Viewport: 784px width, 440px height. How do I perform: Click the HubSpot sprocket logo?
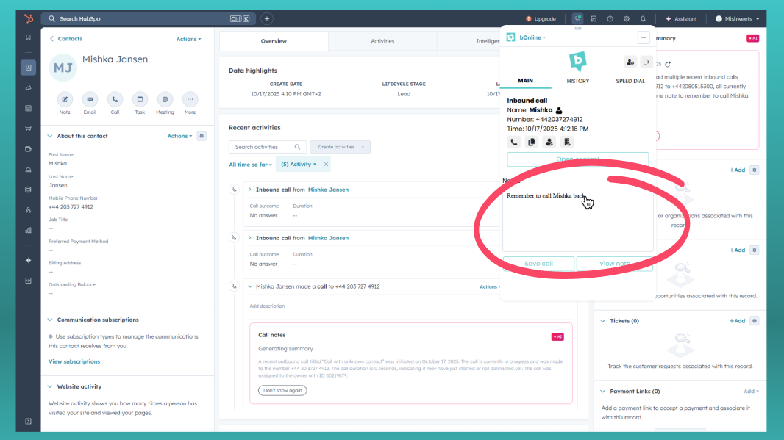pos(28,18)
